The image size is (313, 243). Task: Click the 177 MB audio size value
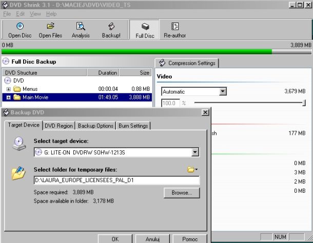[297, 133]
